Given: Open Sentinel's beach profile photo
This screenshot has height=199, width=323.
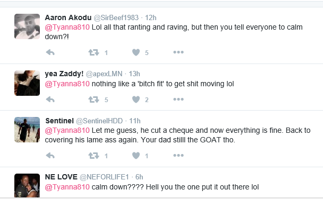Looking at the screenshot, I should (27, 130).
